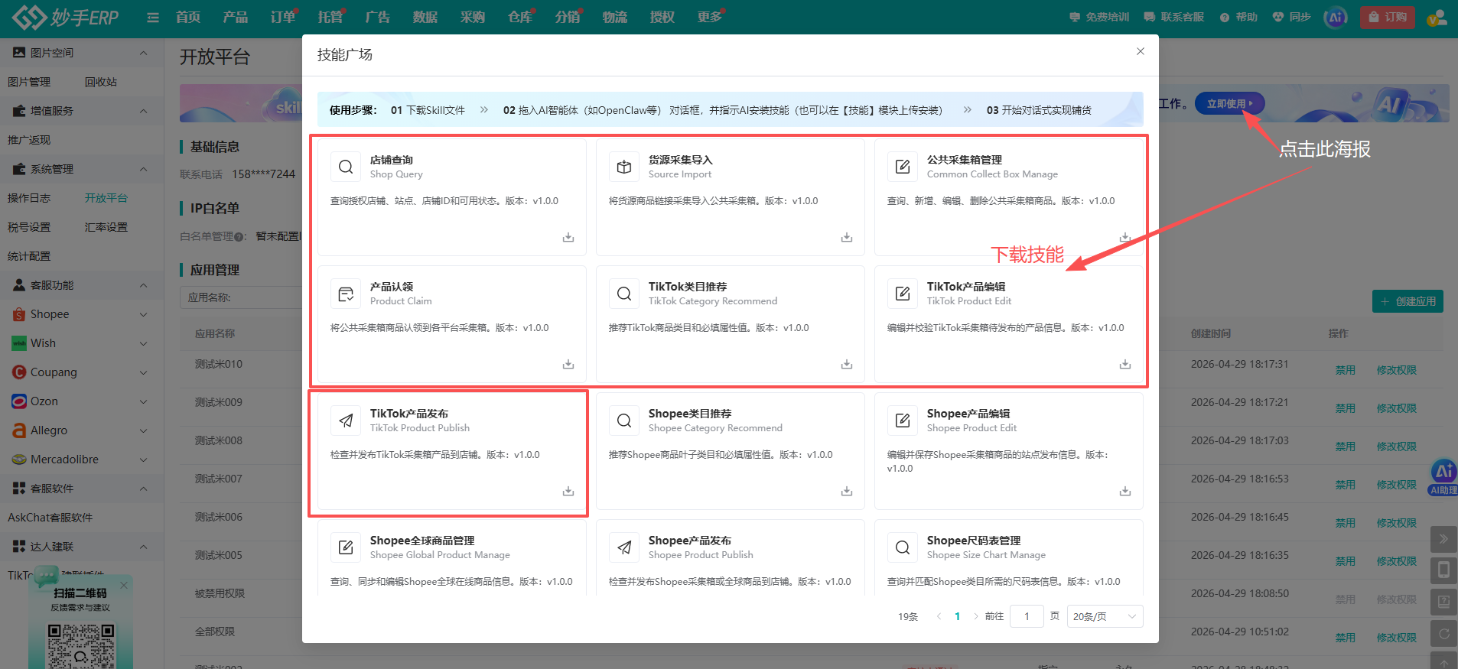Open the 帮助 link
Image resolution: width=1458 pixels, height=669 pixels.
point(1238,18)
